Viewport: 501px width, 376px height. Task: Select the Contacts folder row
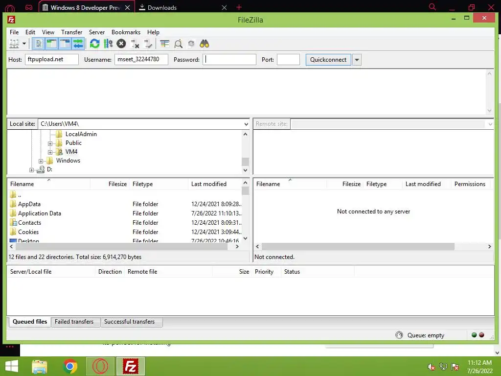[125, 223]
